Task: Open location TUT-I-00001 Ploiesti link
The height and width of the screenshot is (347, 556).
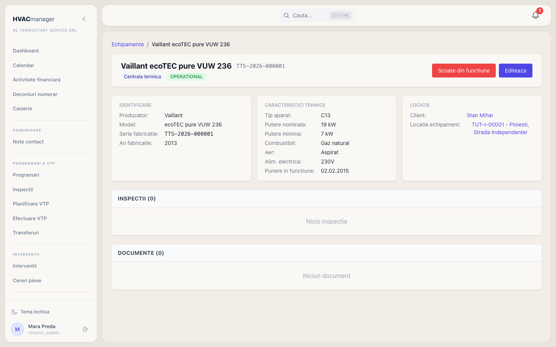Action: pos(500,128)
